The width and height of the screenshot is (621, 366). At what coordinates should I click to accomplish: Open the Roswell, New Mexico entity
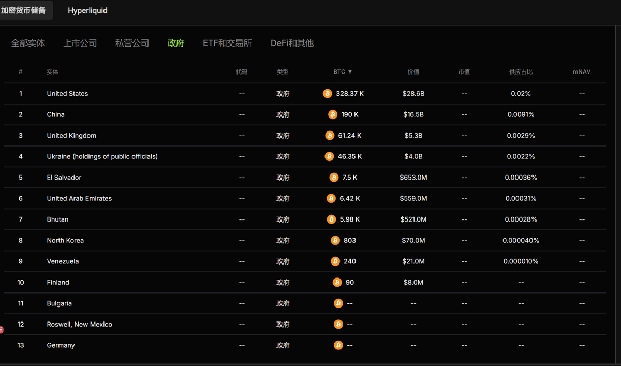79,324
